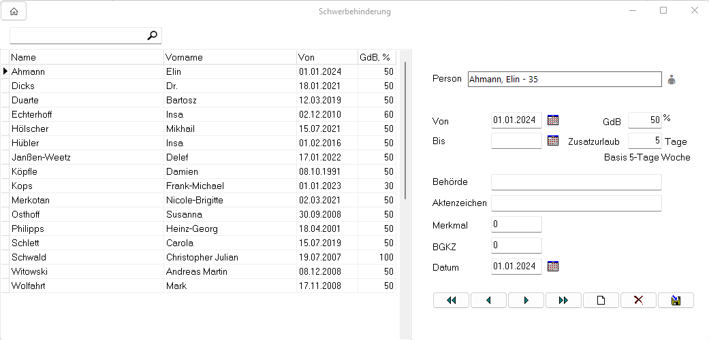Save record with floppy disk button

tap(676, 301)
